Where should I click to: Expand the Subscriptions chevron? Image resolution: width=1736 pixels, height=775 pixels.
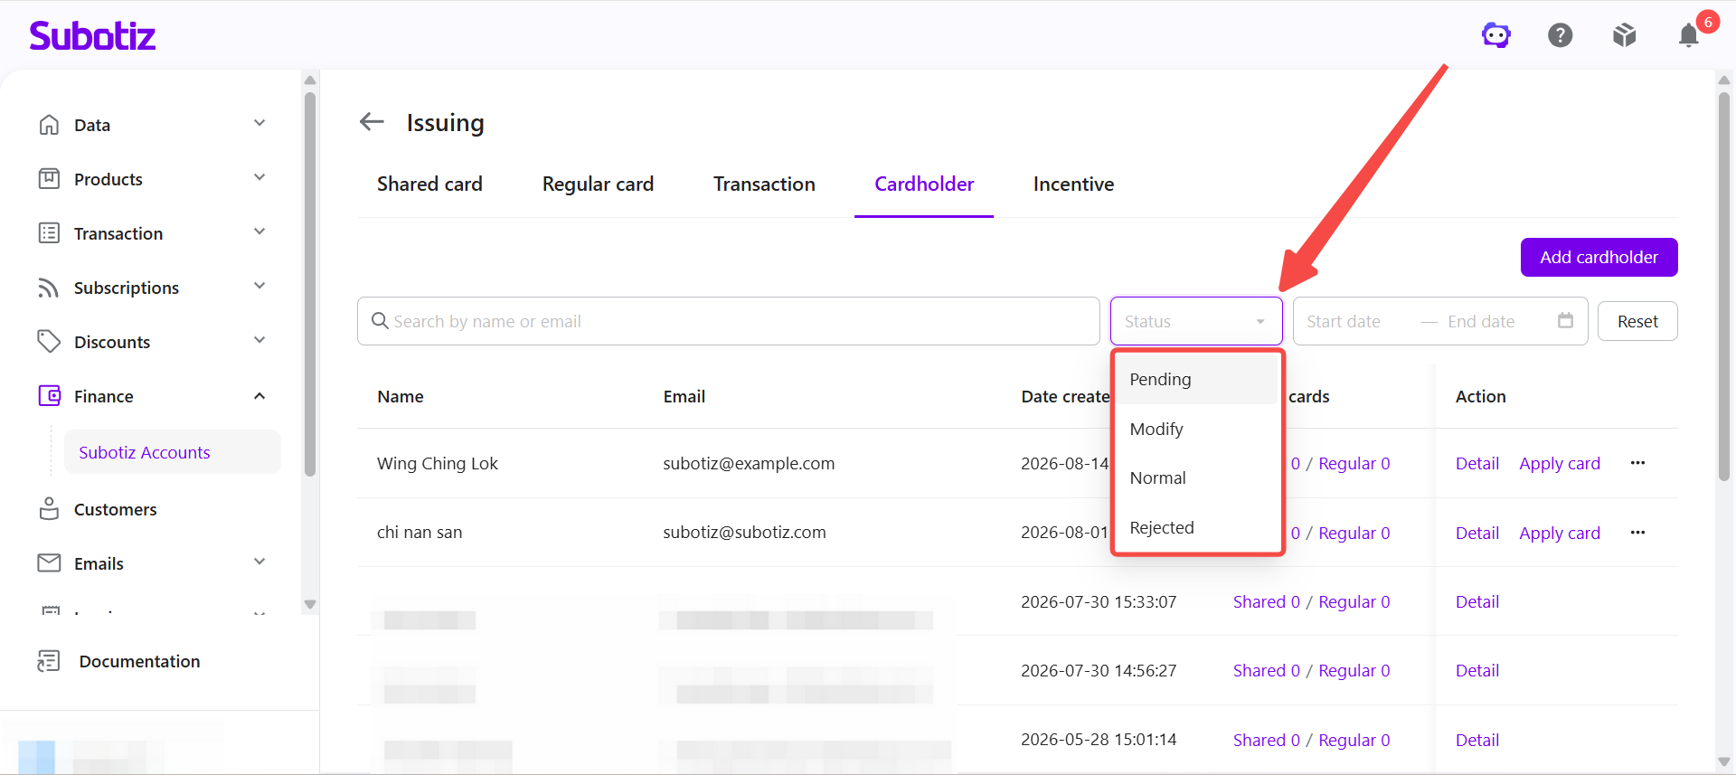click(x=259, y=286)
